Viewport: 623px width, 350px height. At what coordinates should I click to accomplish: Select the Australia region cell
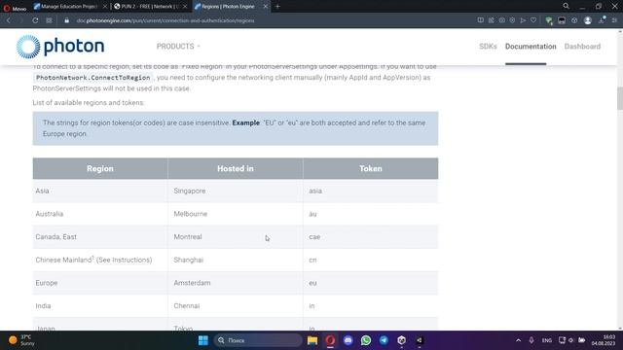coord(100,214)
